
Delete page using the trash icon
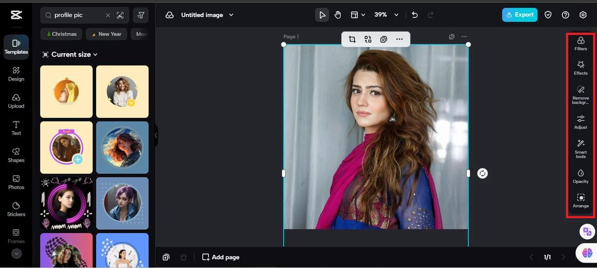184,257
